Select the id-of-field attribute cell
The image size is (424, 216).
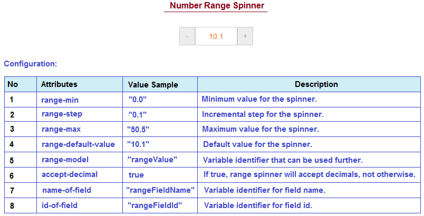pos(80,205)
